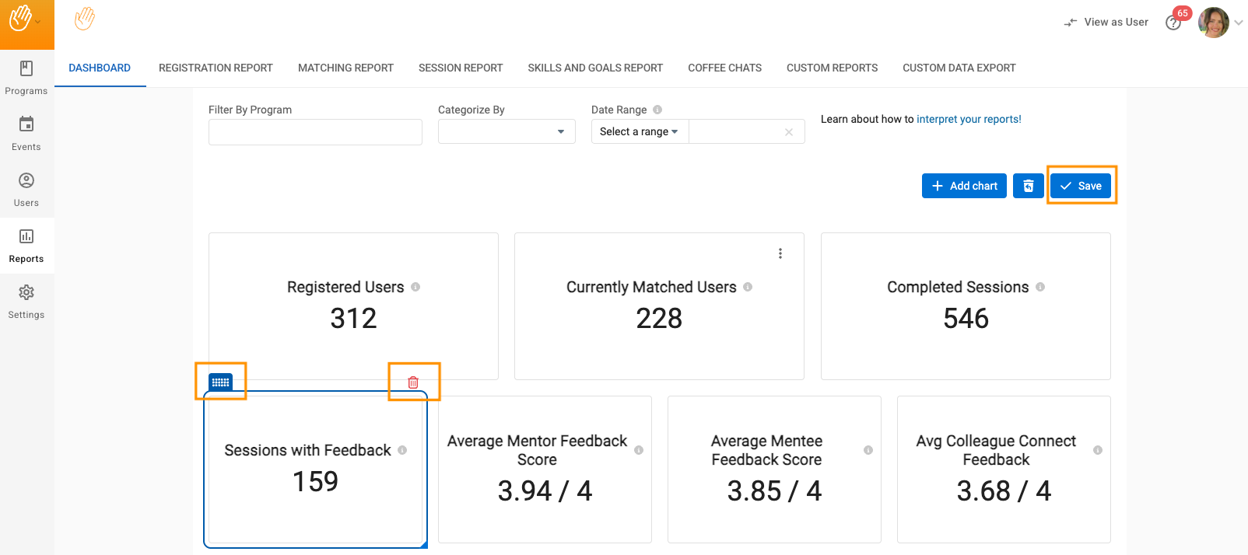This screenshot has height=555, width=1248.
Task: Click the Filter By Program input field
Action: pos(315,131)
